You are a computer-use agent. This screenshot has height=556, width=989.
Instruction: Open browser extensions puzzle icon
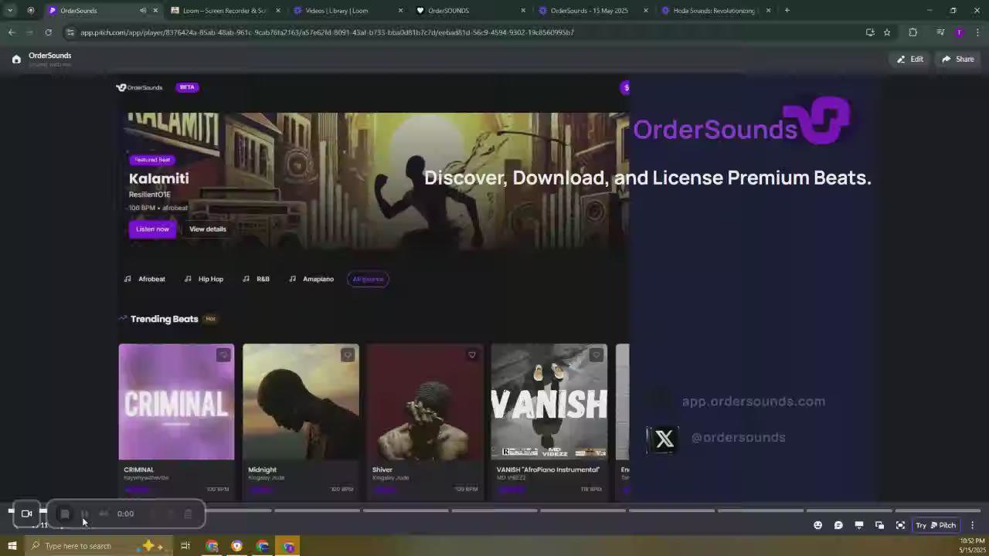click(913, 32)
